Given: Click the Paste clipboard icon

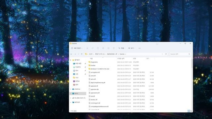Looking at the screenshot, I should click(98, 48).
